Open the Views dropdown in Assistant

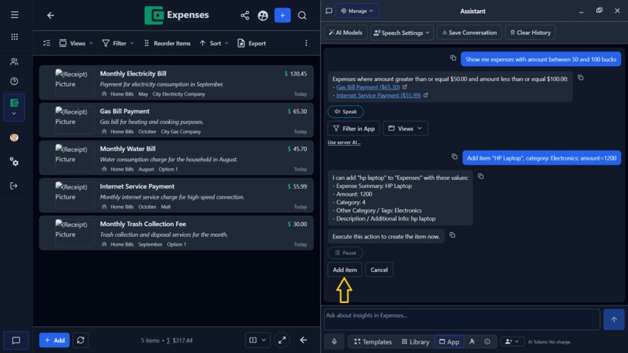click(x=405, y=129)
